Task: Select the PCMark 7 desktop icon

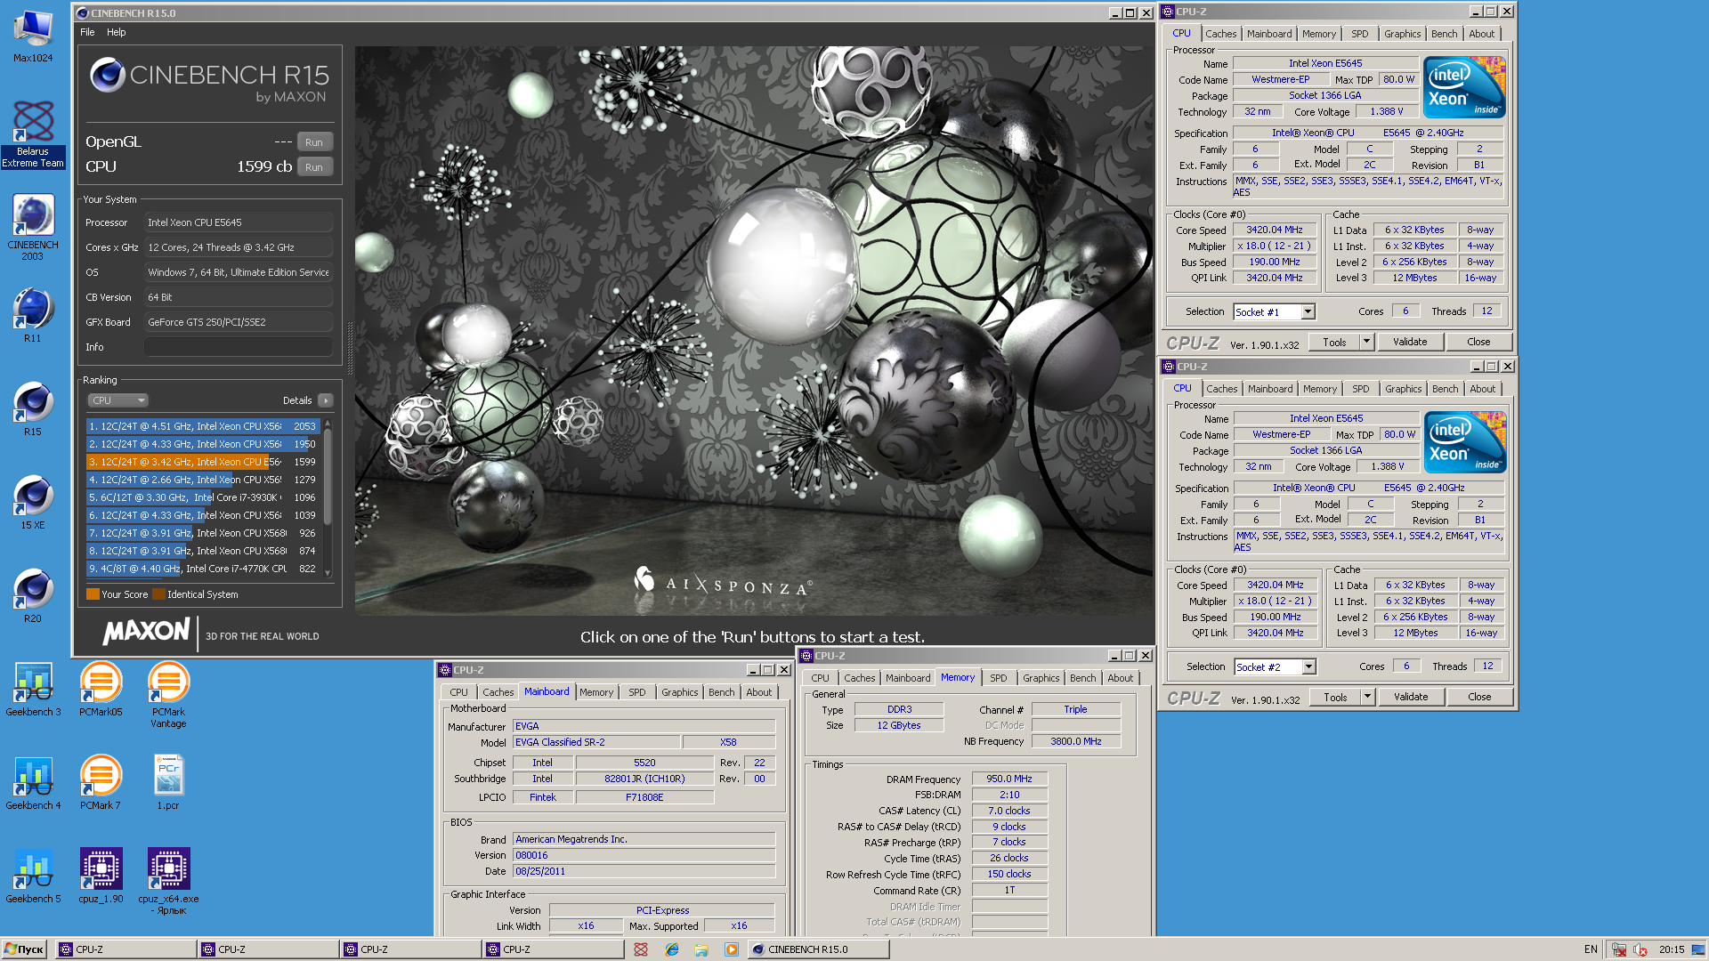Action: tap(101, 783)
